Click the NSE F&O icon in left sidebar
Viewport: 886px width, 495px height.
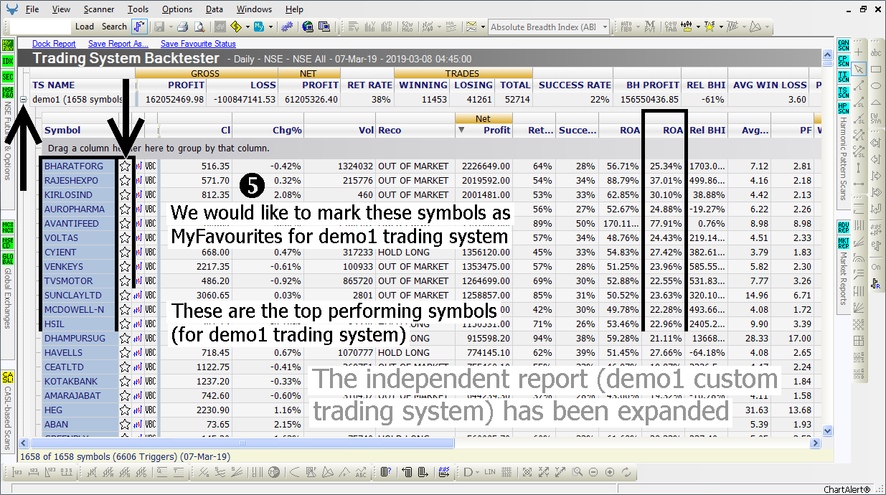point(8,93)
